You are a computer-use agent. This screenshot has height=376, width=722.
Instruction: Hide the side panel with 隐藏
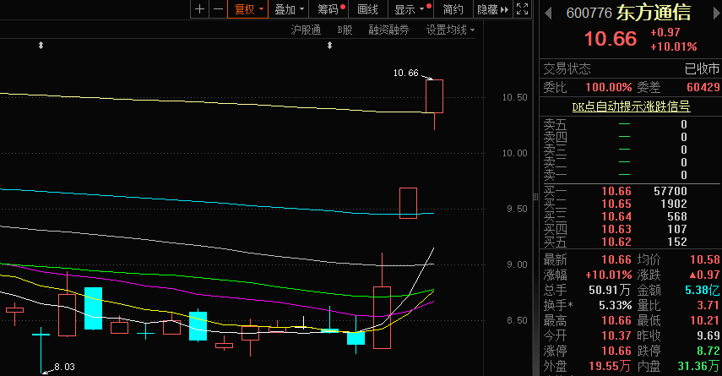(492, 9)
